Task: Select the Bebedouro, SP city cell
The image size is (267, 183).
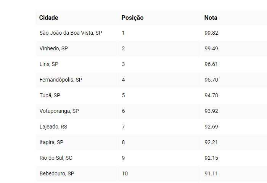Action: [57, 173]
